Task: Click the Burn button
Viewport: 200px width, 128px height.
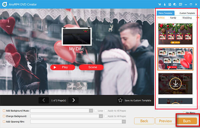Action: (187, 121)
